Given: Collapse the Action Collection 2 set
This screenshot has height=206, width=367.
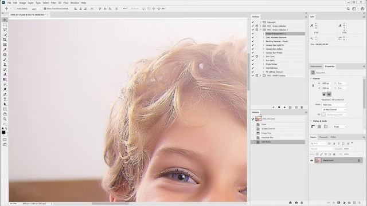Looking at the screenshot, I should click(x=260, y=30).
